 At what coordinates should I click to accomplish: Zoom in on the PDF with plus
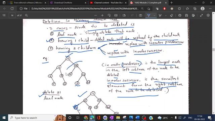click(x=102, y=15)
